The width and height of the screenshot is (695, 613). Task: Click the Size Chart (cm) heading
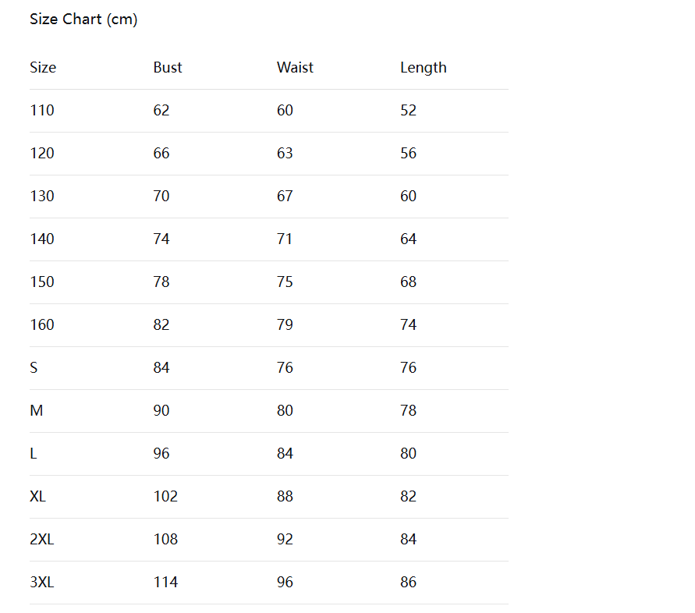(83, 19)
